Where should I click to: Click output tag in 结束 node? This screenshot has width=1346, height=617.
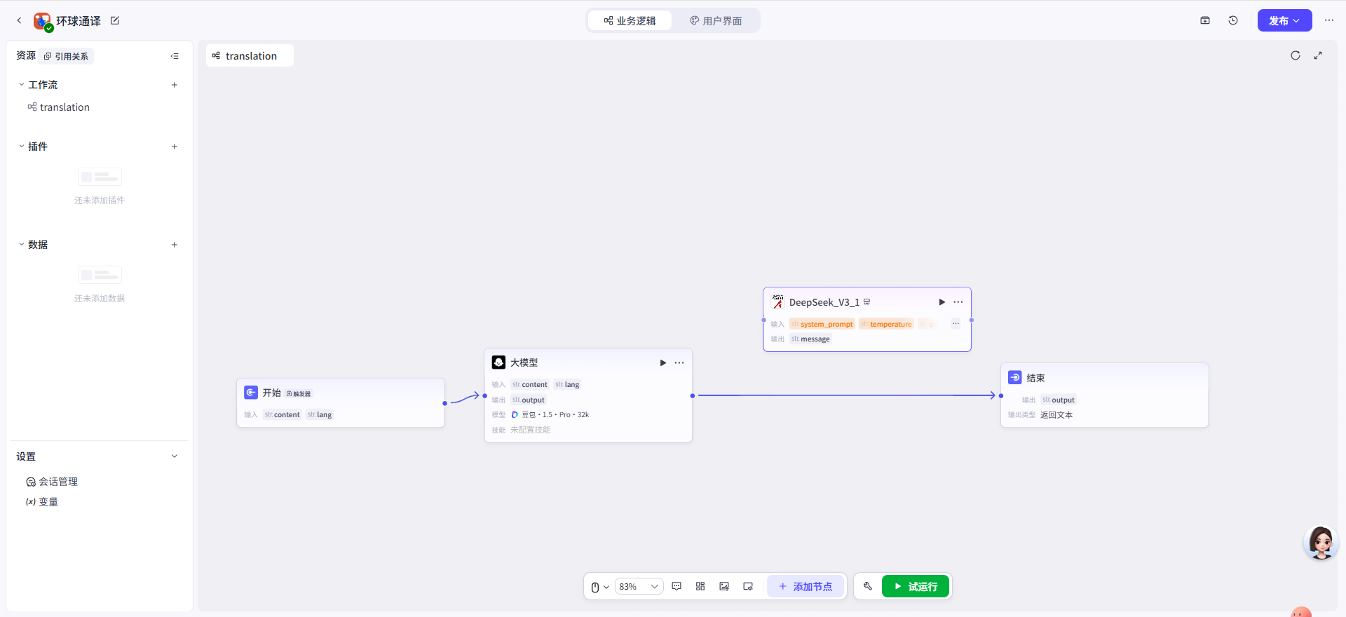[1059, 400]
